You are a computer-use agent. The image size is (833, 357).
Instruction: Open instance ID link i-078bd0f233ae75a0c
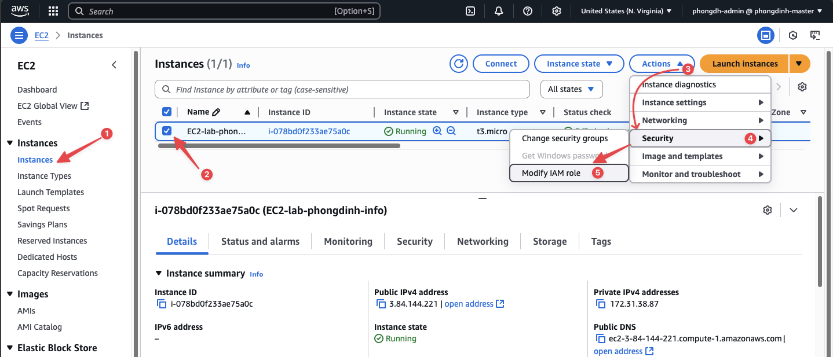309,131
